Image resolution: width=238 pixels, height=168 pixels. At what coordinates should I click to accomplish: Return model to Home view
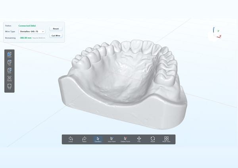tap(10, 78)
